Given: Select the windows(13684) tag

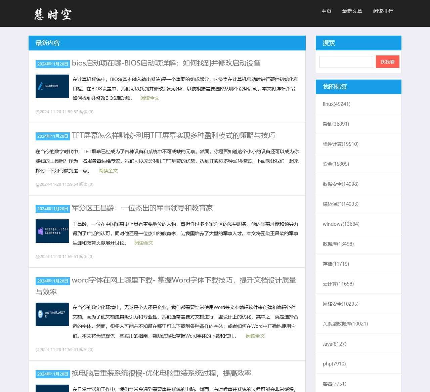Looking at the screenshot, I should [341, 224].
